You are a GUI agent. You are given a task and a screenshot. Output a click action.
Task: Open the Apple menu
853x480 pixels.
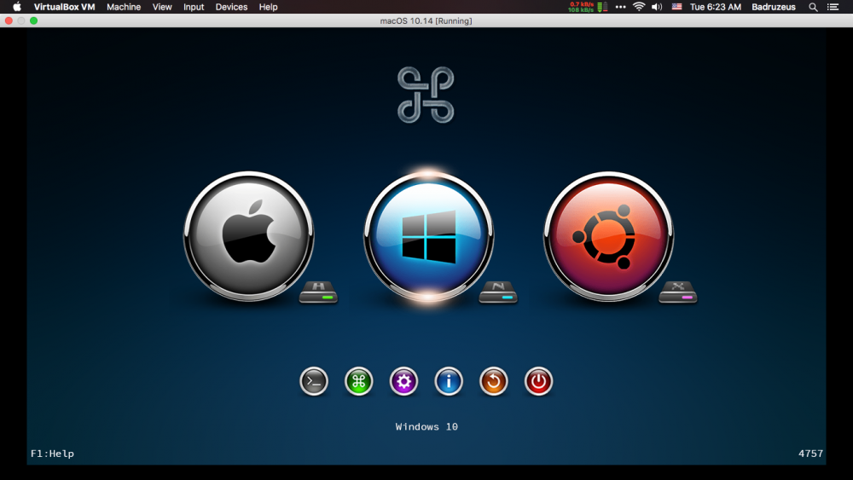tap(17, 7)
